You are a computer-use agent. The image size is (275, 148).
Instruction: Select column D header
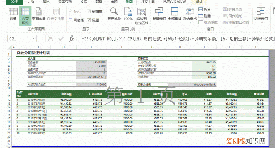(x=63, y=47)
